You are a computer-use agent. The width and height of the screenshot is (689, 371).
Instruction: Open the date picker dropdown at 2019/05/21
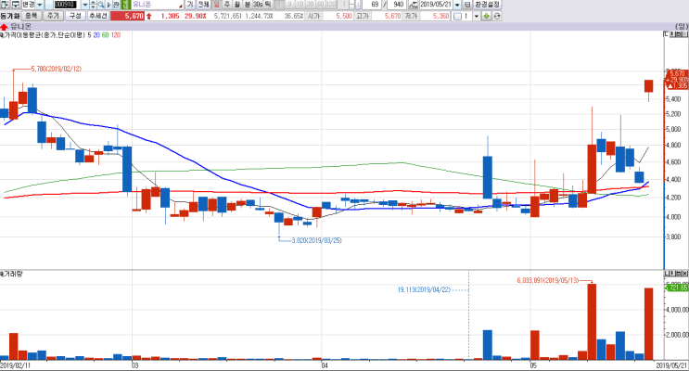pyautogui.click(x=457, y=5)
